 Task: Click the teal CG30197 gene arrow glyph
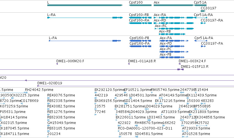coord(203,11)
